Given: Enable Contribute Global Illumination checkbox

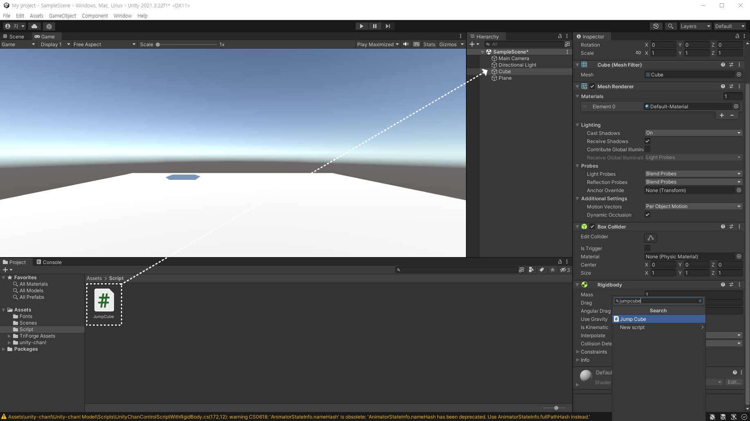Looking at the screenshot, I should pos(647,149).
